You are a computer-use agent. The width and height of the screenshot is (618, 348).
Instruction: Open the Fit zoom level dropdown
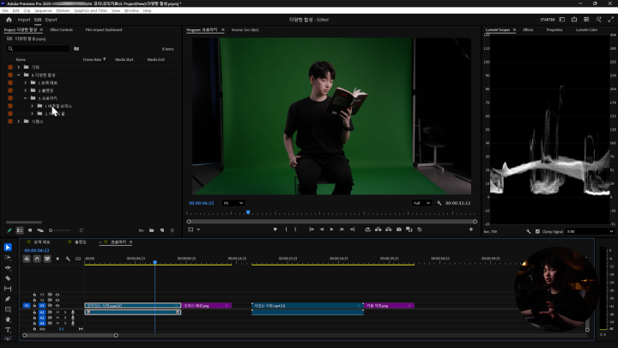pos(233,203)
